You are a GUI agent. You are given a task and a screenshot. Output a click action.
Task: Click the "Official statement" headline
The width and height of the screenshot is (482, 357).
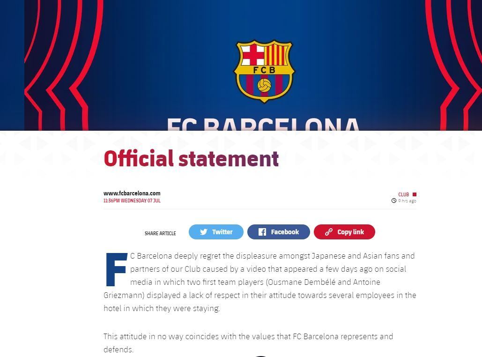coord(191,158)
